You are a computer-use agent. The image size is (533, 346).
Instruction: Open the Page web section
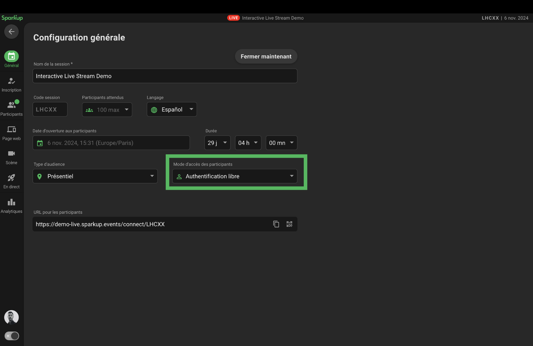coord(11,133)
